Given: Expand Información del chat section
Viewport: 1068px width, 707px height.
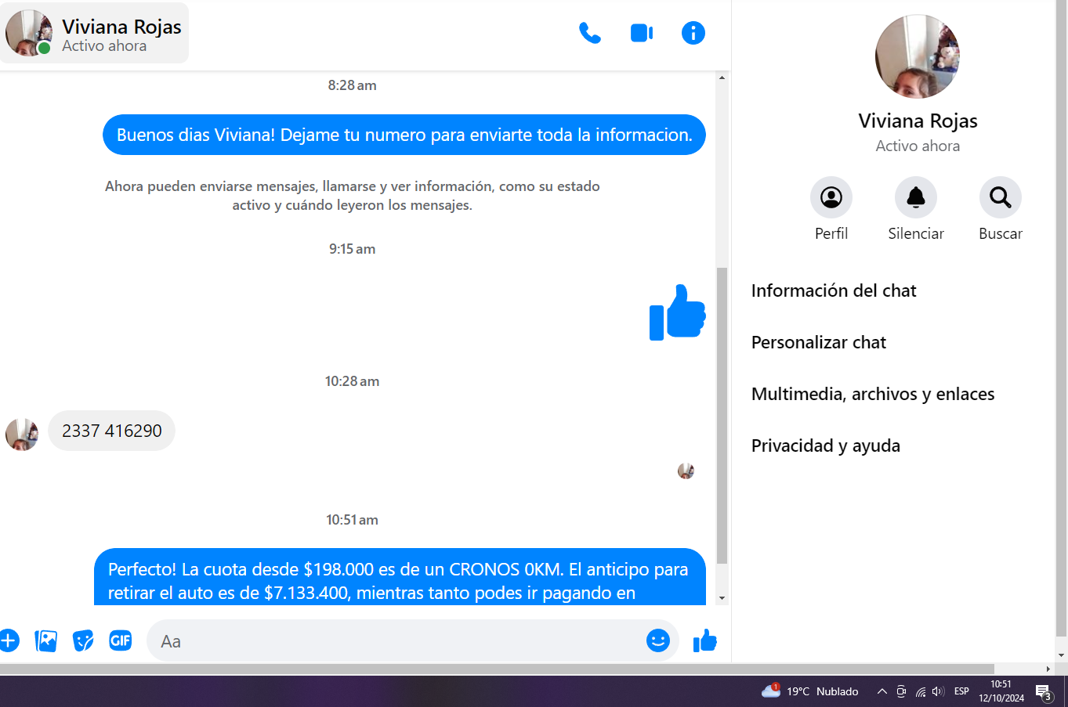Looking at the screenshot, I should click(833, 290).
